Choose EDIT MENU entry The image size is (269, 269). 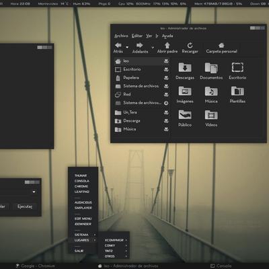click(x=83, y=219)
